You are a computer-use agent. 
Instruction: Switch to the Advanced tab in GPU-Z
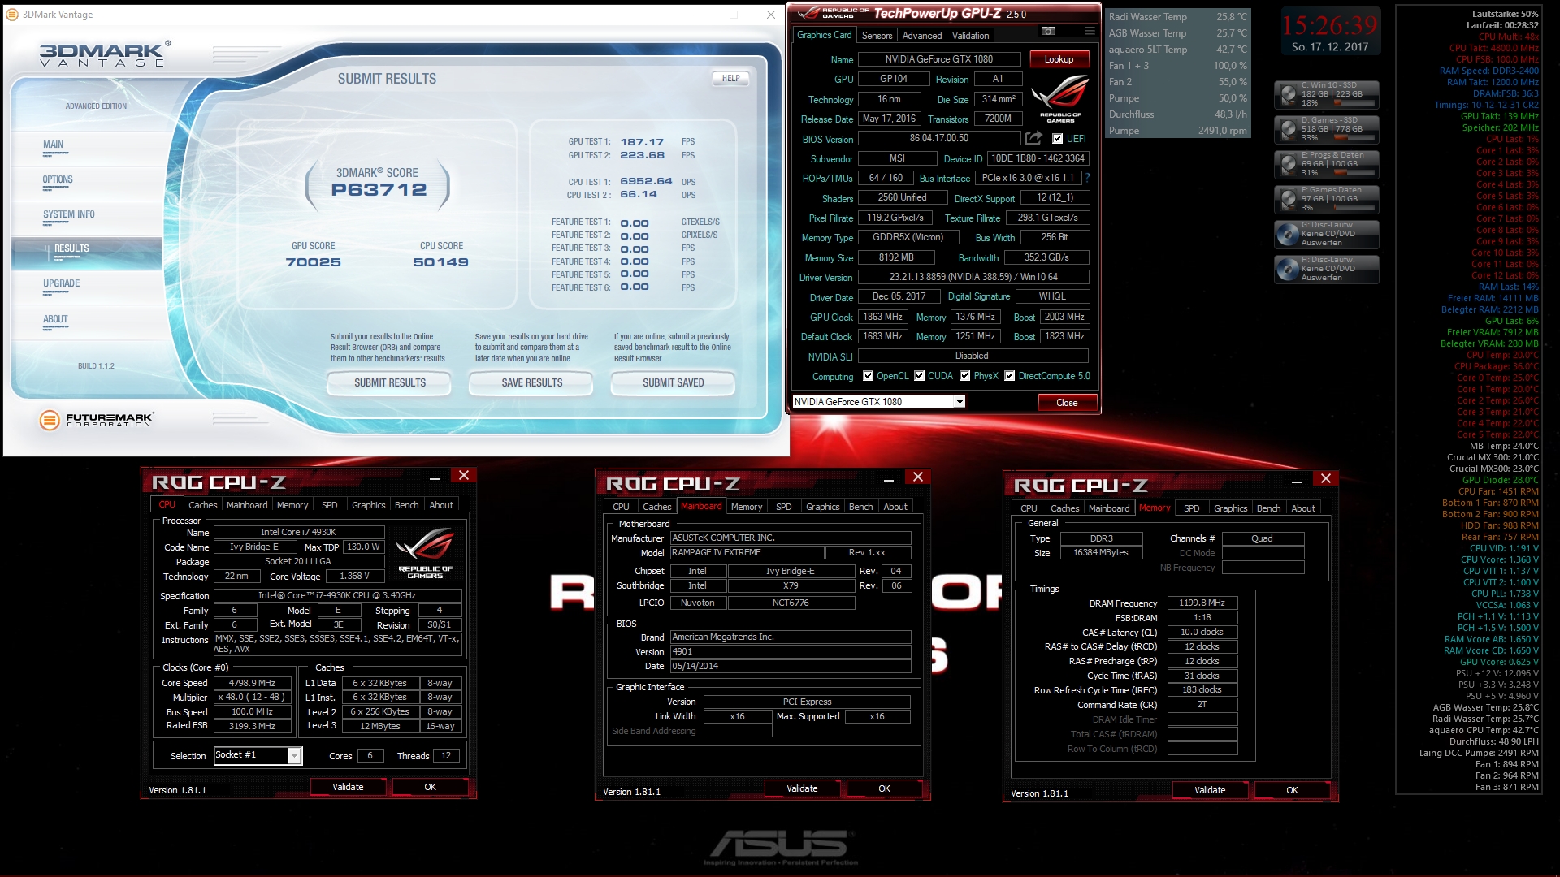pyautogui.click(x=922, y=36)
